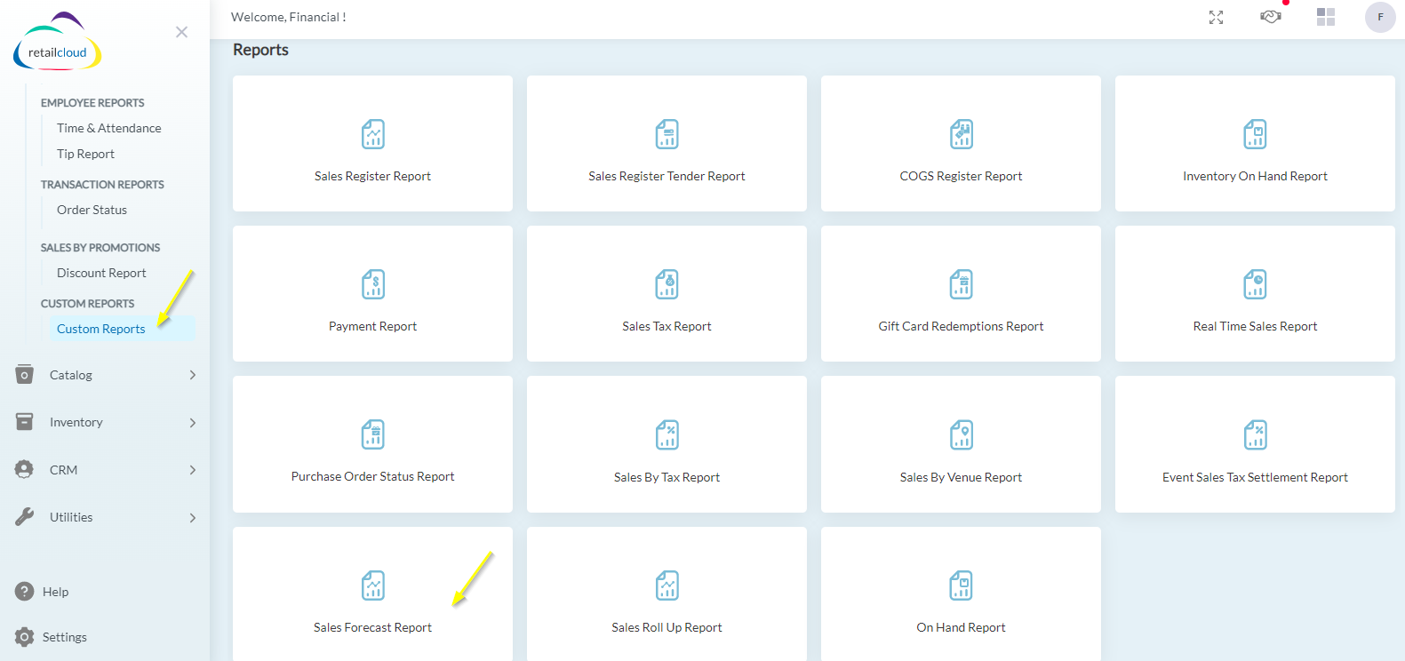Open the Payment Report icon

(x=373, y=284)
